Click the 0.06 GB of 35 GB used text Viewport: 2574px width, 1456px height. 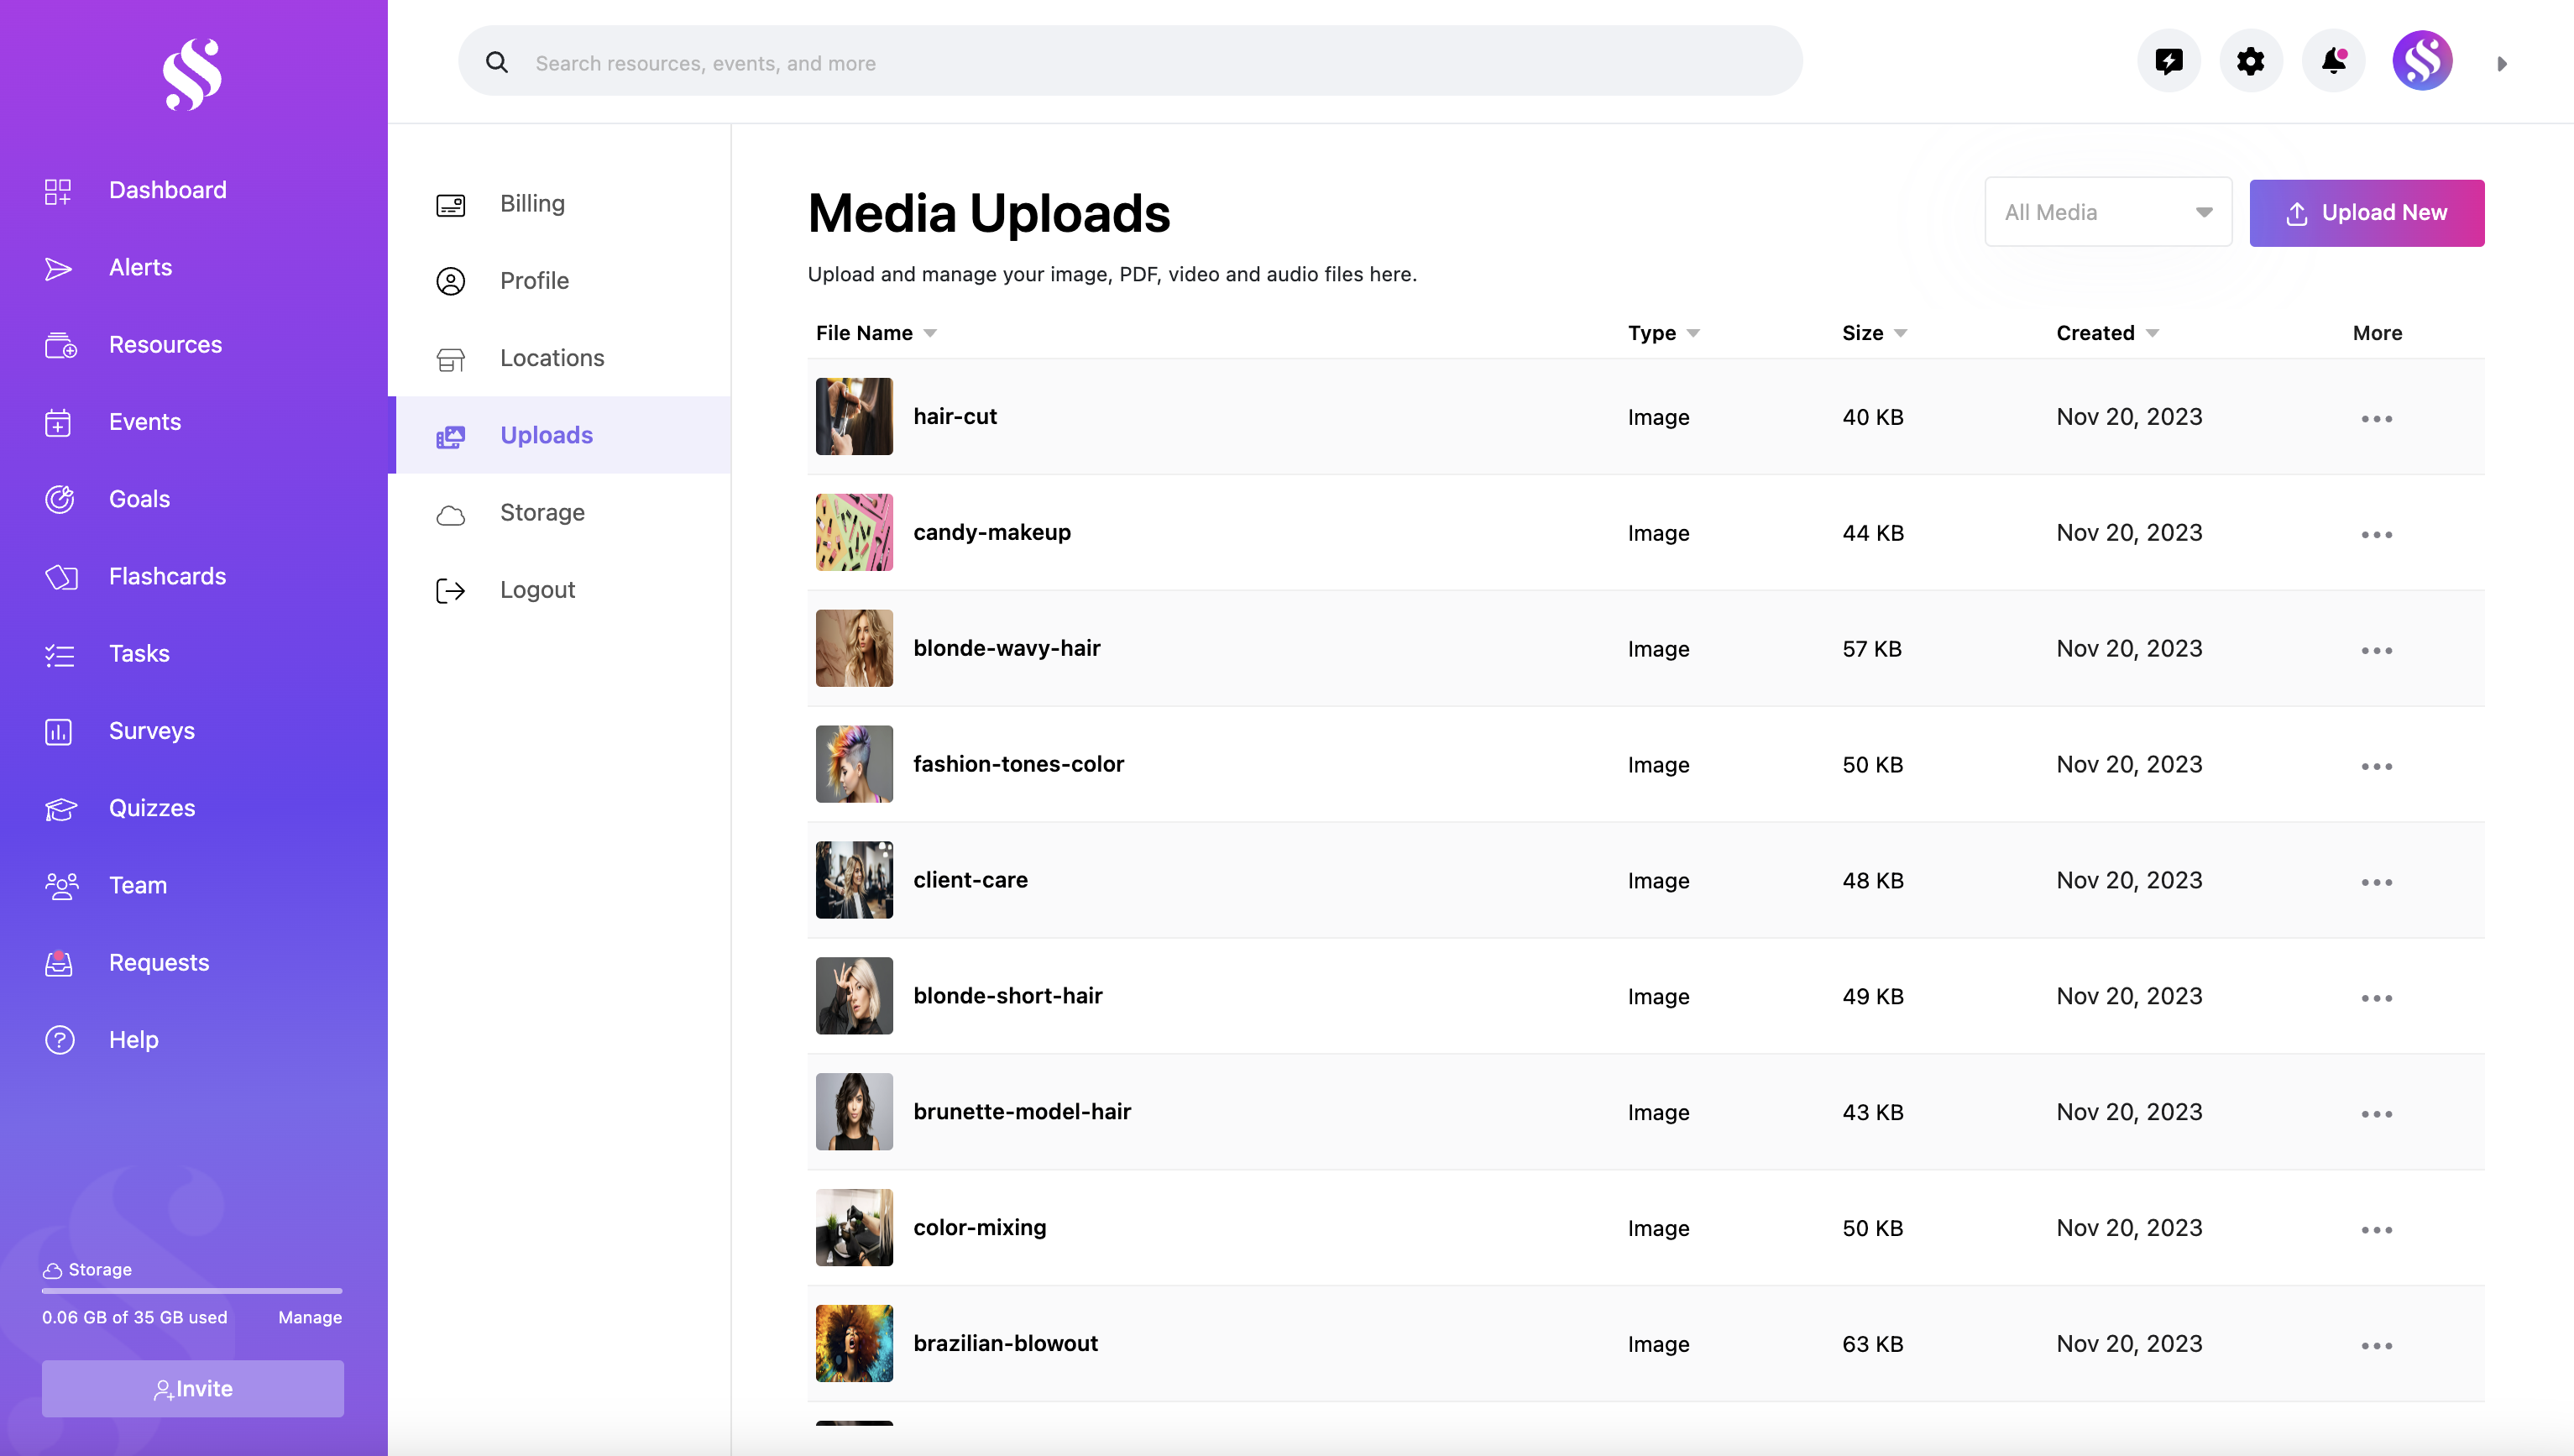[x=135, y=1318]
